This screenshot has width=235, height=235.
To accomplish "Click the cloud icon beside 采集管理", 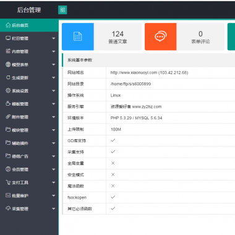I will coord(8,208).
